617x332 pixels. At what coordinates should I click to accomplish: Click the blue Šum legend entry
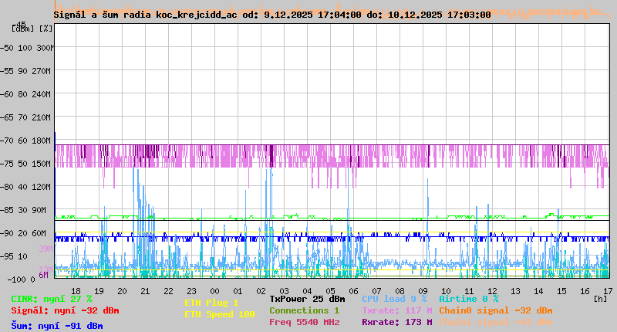coord(56,325)
